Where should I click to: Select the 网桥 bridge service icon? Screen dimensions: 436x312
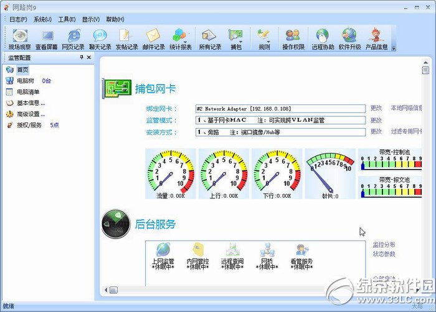[267, 256]
